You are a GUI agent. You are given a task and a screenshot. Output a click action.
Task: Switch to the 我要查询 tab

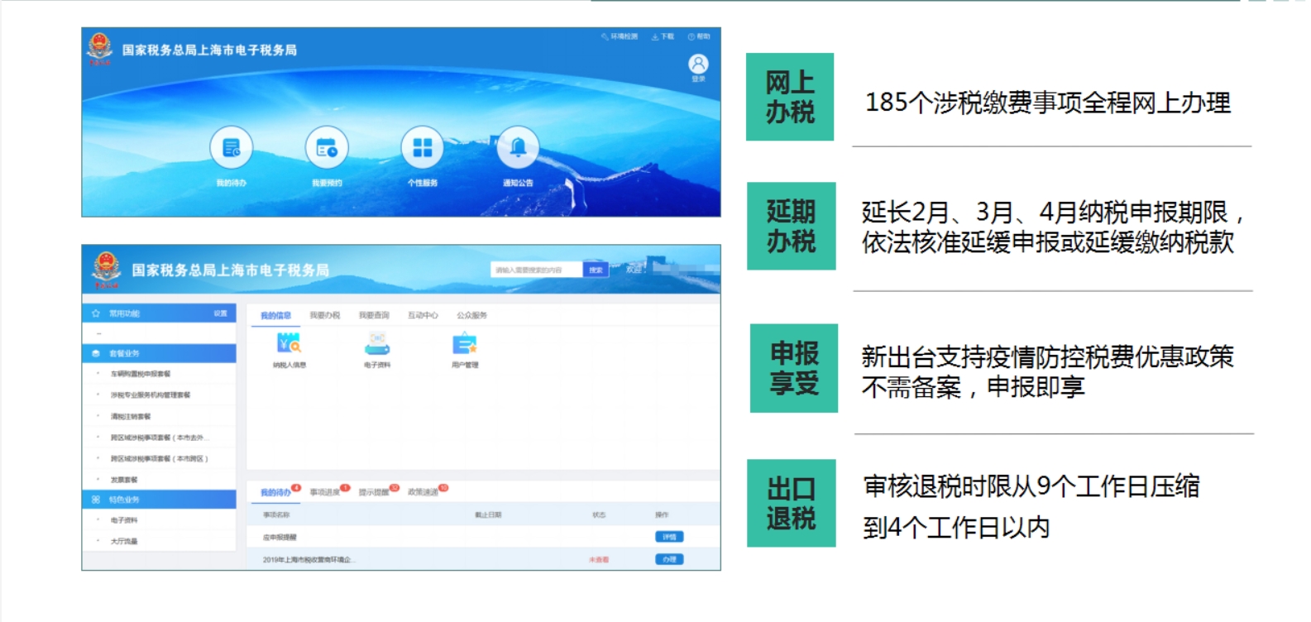point(374,315)
